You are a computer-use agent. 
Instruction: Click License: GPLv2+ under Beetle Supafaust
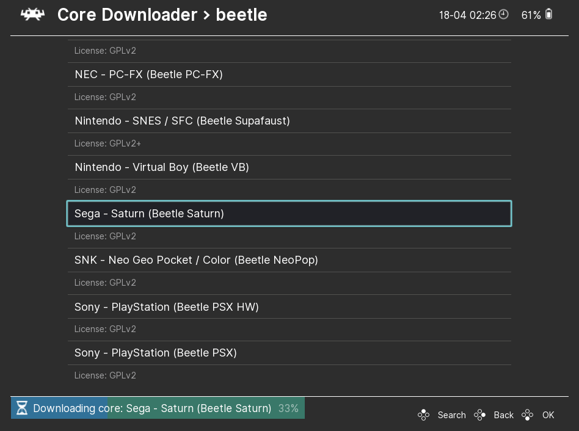point(107,143)
